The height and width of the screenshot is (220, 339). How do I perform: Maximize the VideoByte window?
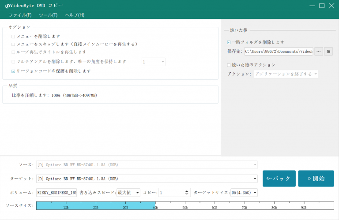322,6
